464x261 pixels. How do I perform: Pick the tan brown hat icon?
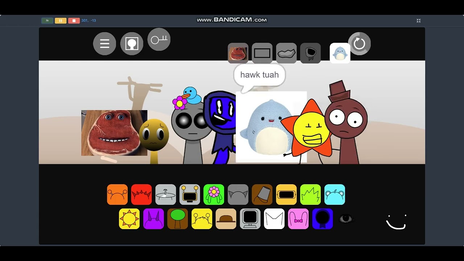pos(226,219)
